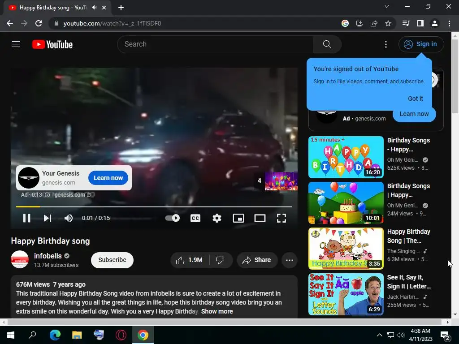Open the Windows Start menu
This screenshot has height=344, width=459.
click(x=11, y=335)
